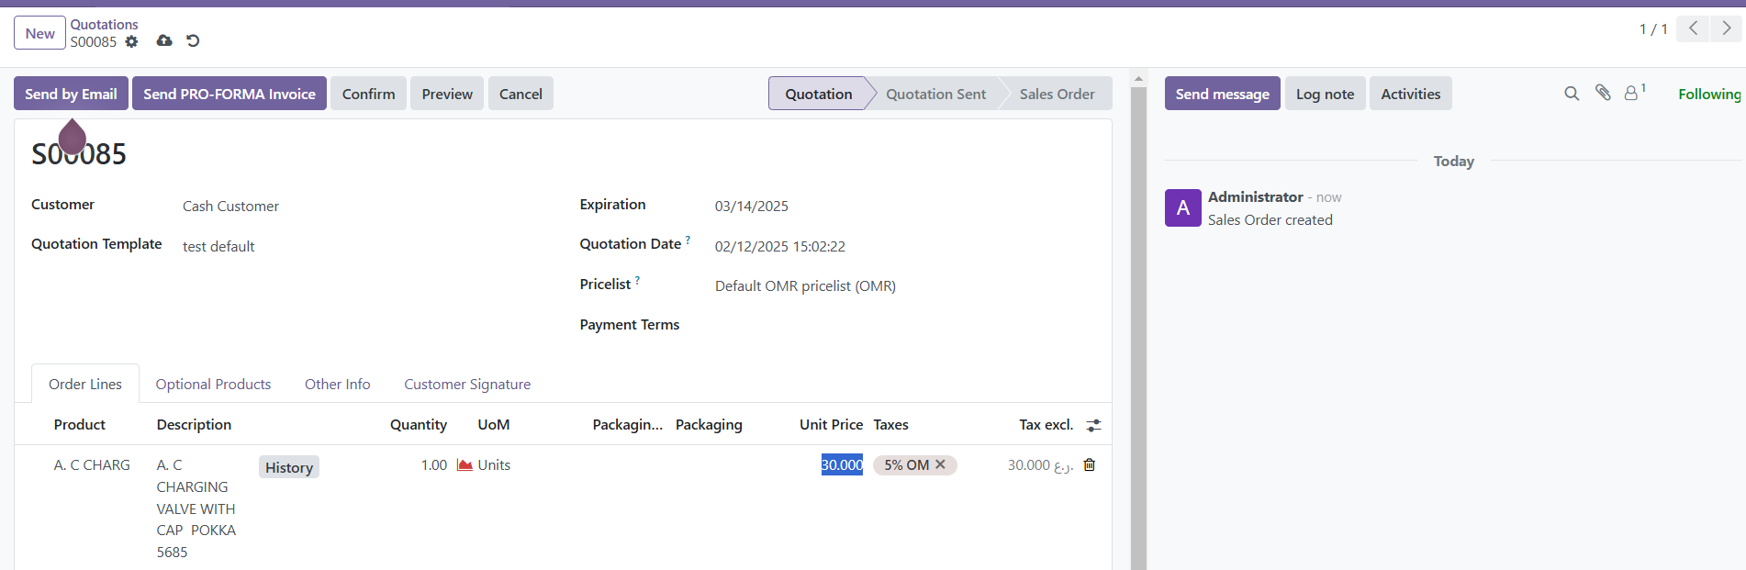
Task: Open optional columns settings in table header
Action: pyautogui.click(x=1093, y=425)
